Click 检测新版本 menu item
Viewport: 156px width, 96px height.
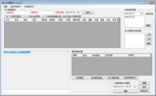click(x=29, y=7)
